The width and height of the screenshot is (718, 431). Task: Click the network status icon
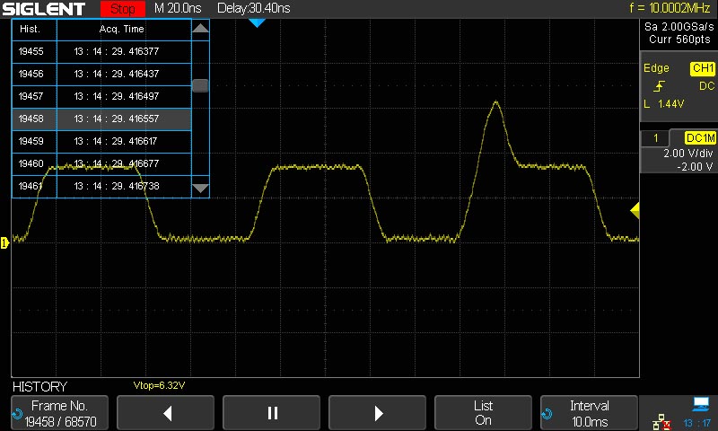(x=661, y=421)
